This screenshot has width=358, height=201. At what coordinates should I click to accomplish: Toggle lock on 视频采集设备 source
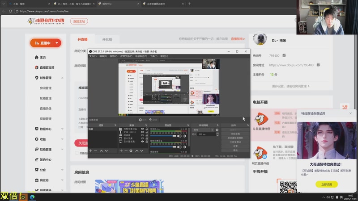pos(147,129)
